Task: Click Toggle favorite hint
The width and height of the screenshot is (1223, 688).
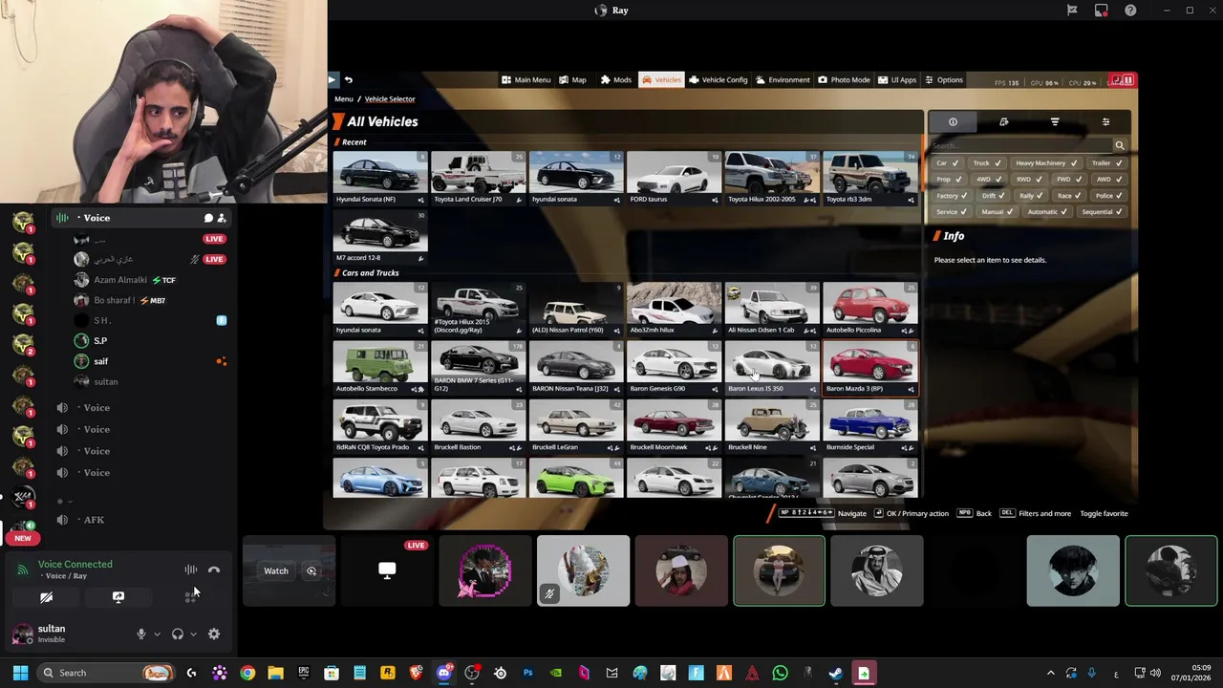Action: pyautogui.click(x=1104, y=514)
